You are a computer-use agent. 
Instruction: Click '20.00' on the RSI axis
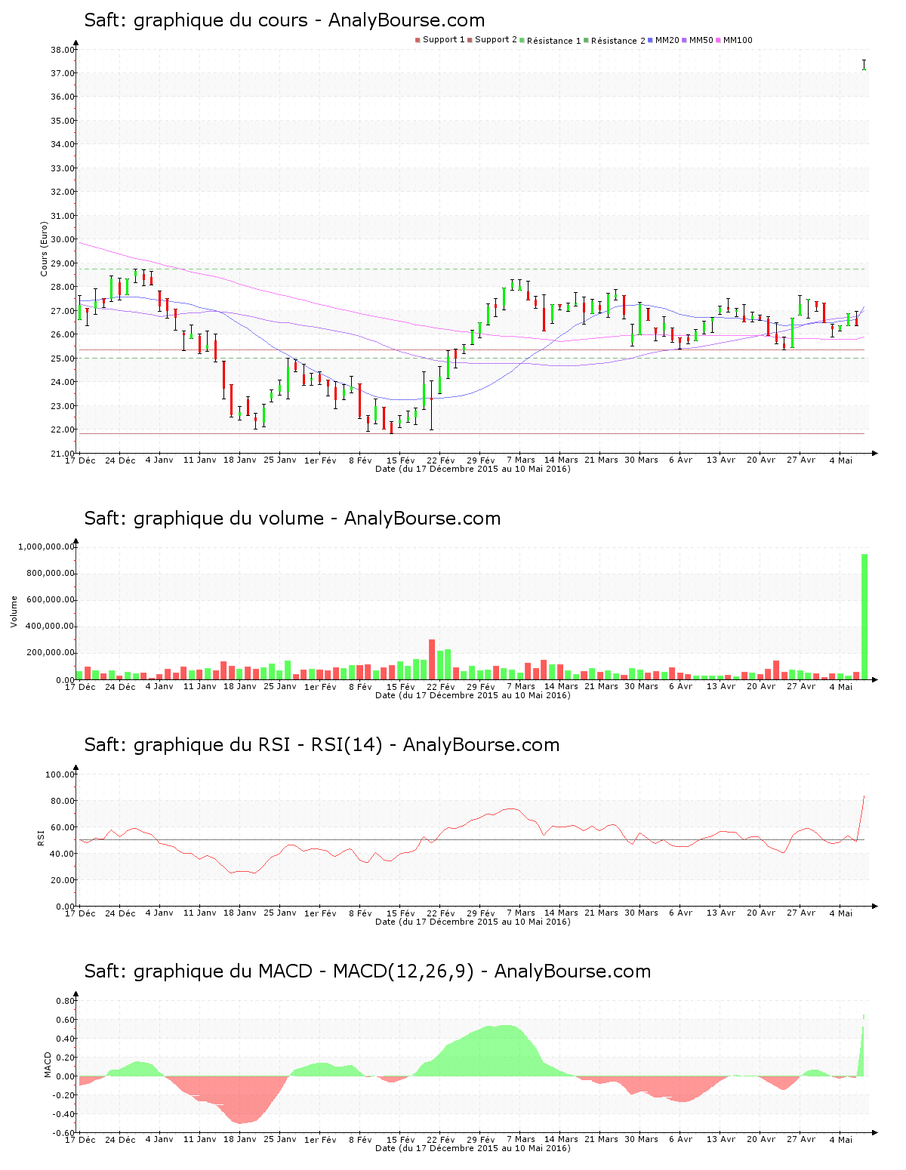click(62, 880)
